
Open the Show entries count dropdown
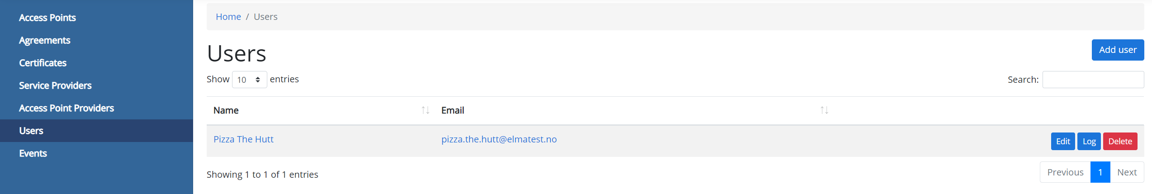click(249, 80)
